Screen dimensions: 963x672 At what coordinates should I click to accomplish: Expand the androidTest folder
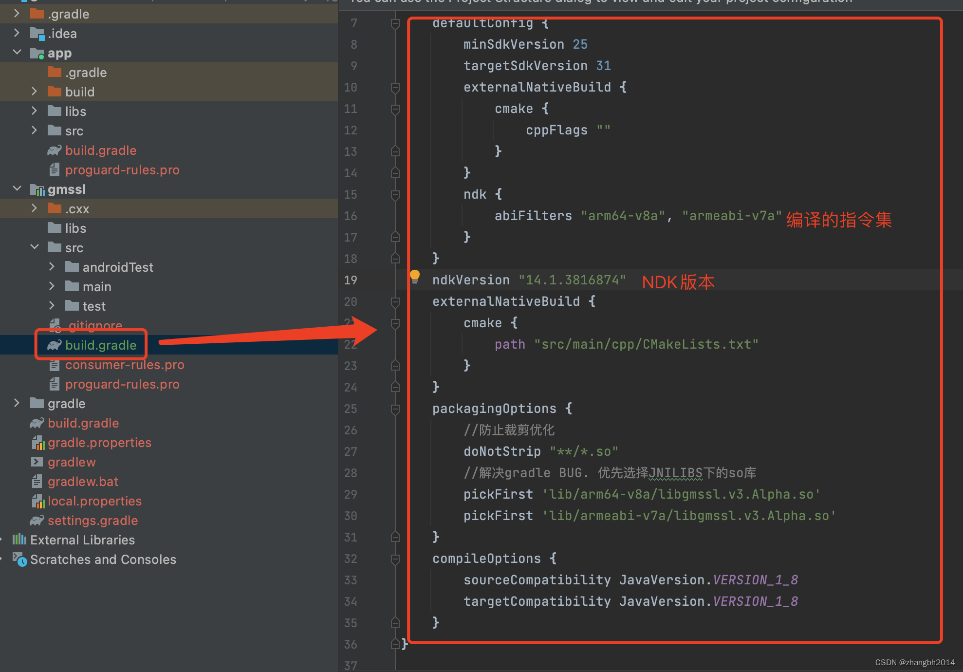point(52,267)
